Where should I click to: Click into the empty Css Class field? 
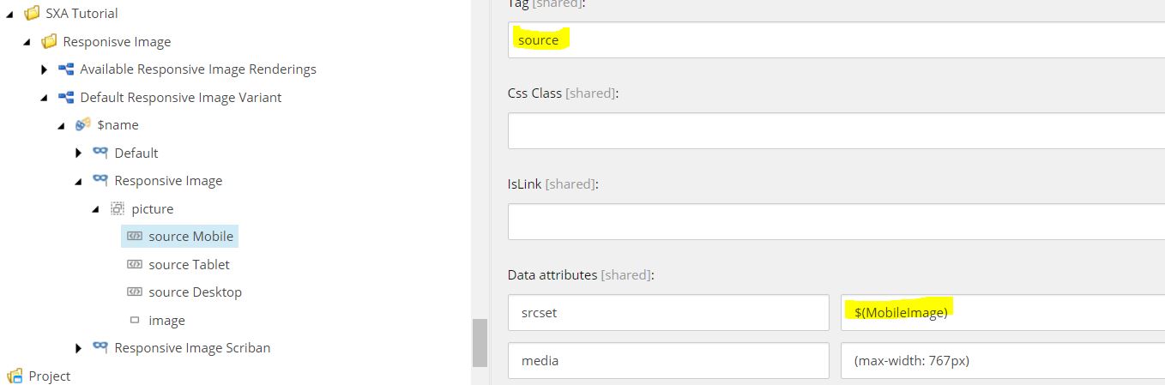coord(836,130)
